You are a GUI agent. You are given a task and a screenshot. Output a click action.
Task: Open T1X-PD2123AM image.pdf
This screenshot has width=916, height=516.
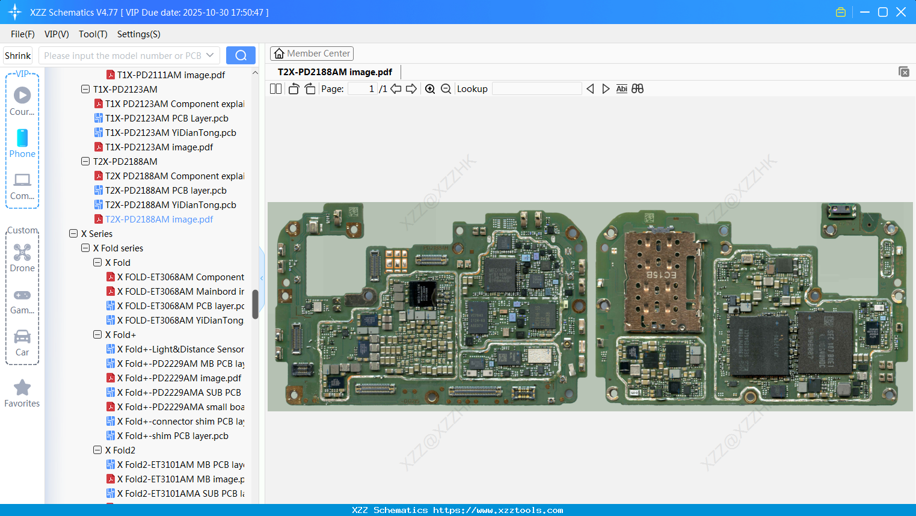point(159,147)
